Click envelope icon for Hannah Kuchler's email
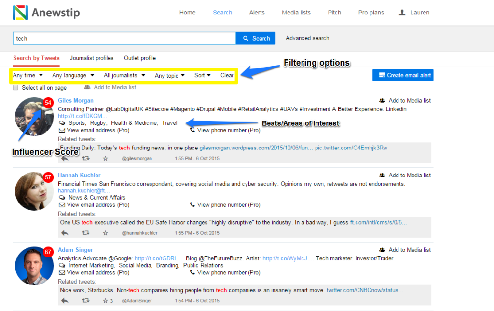 [62, 205]
